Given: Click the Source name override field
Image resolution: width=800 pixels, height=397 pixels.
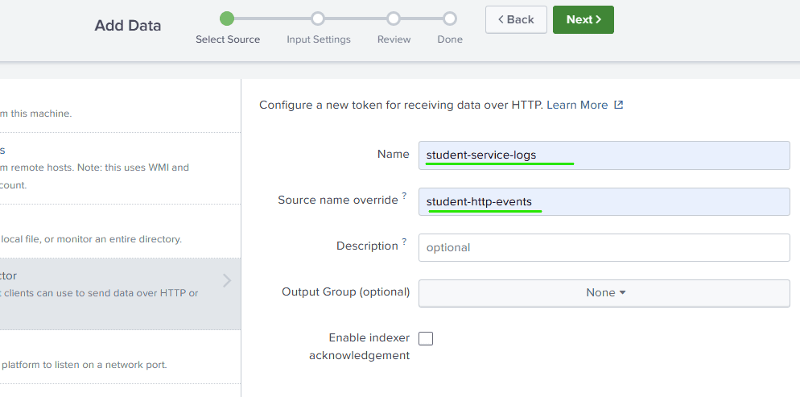Looking at the screenshot, I should (604, 201).
